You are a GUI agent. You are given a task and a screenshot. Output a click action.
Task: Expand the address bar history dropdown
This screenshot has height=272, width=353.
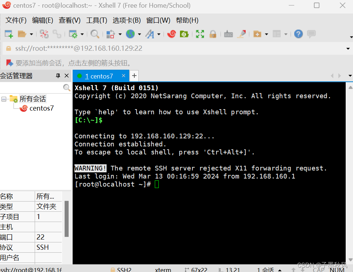point(348,49)
